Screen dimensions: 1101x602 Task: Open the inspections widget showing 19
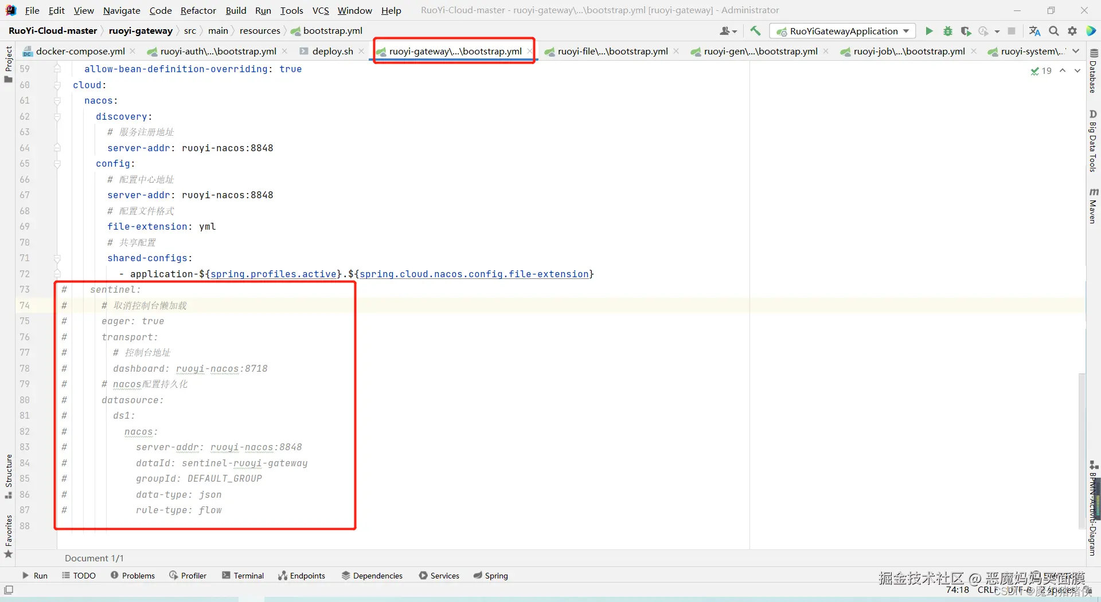(x=1041, y=70)
